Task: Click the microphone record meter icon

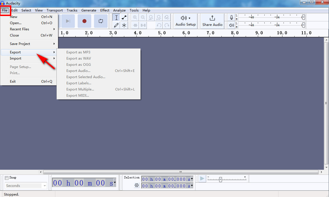Action: point(232,17)
